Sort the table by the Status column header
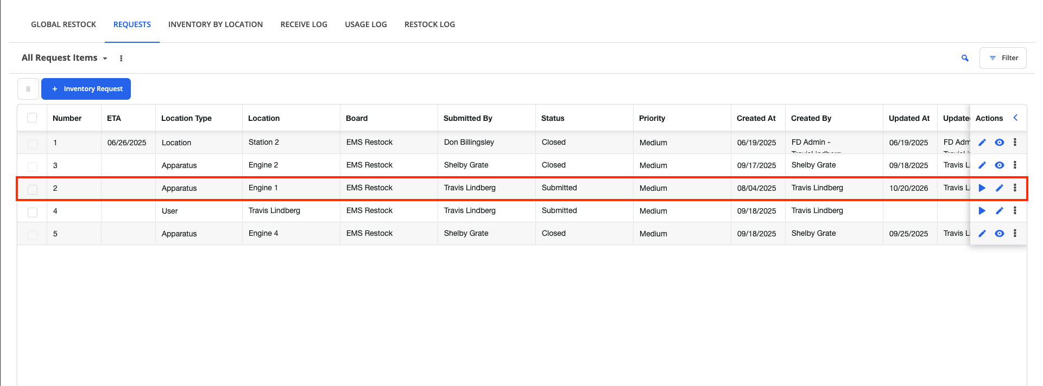1043x386 pixels. click(553, 118)
